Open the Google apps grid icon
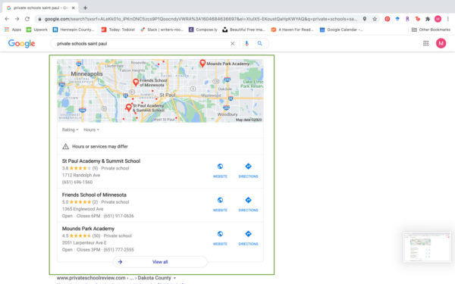 click(425, 43)
